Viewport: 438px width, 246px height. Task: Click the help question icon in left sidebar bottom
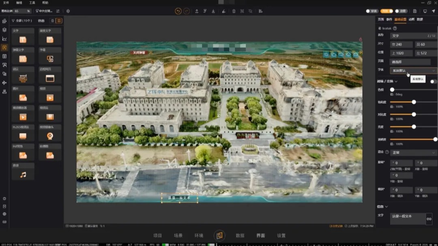coord(4,199)
